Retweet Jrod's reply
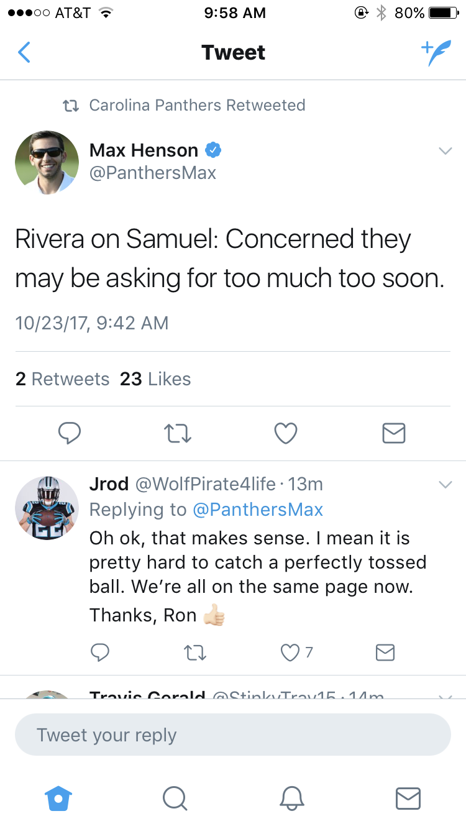Viewport: 466px width, 829px height. 196,652
